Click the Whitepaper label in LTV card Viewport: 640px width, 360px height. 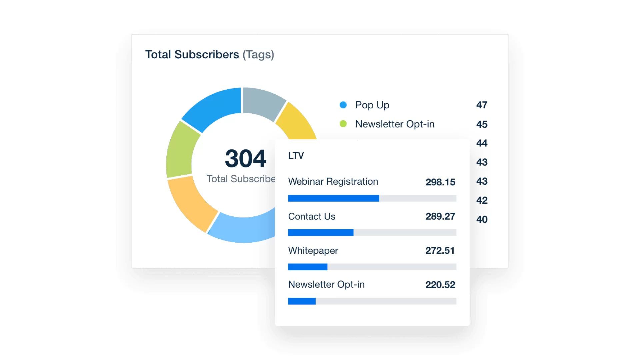[313, 251]
